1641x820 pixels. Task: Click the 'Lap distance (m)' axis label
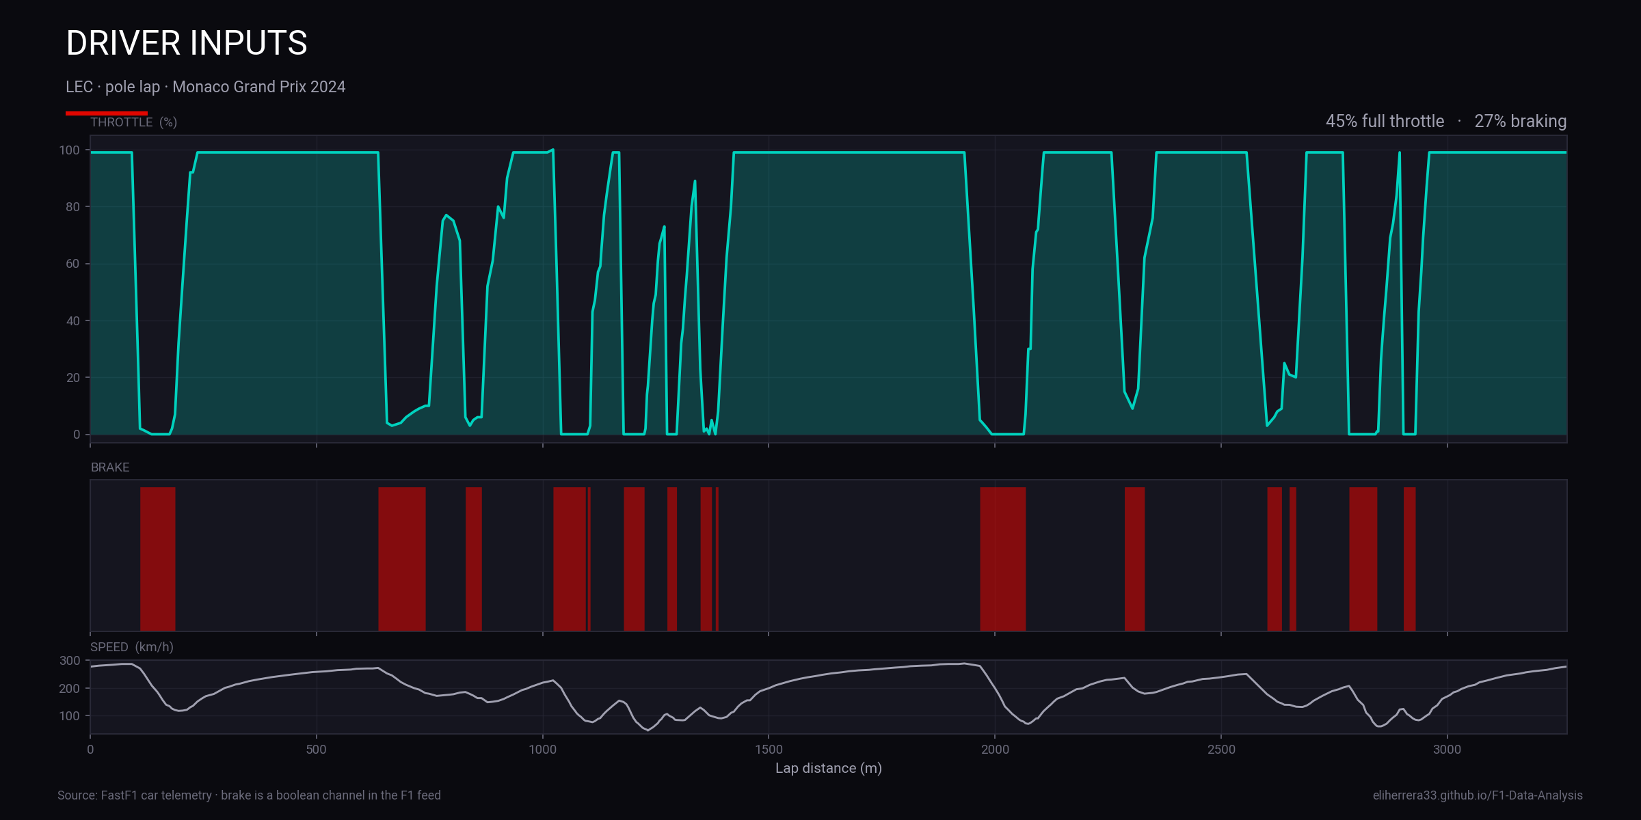[829, 768]
